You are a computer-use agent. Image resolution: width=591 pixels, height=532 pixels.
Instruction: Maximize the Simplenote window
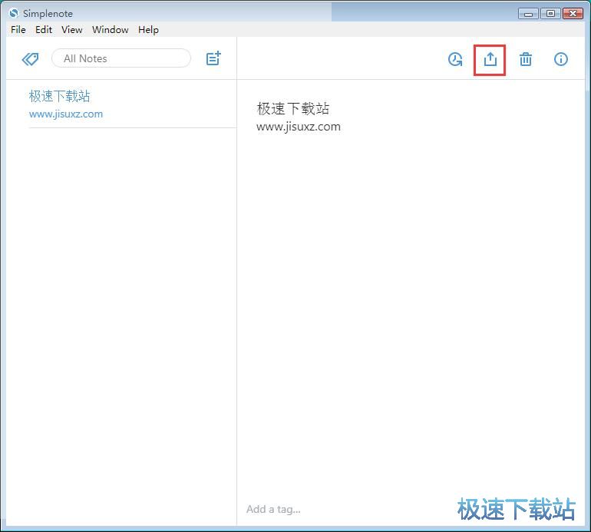pos(550,14)
